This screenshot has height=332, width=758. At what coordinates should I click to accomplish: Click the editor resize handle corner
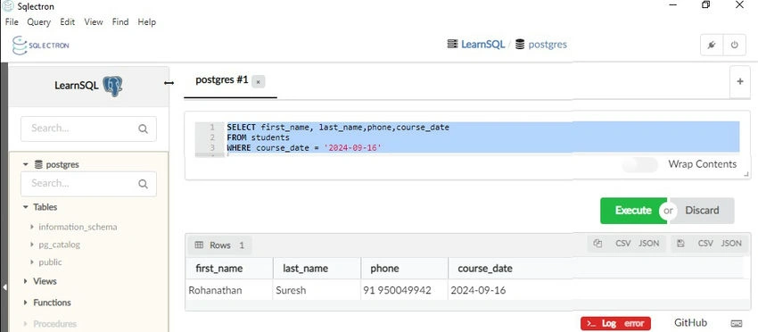click(746, 174)
